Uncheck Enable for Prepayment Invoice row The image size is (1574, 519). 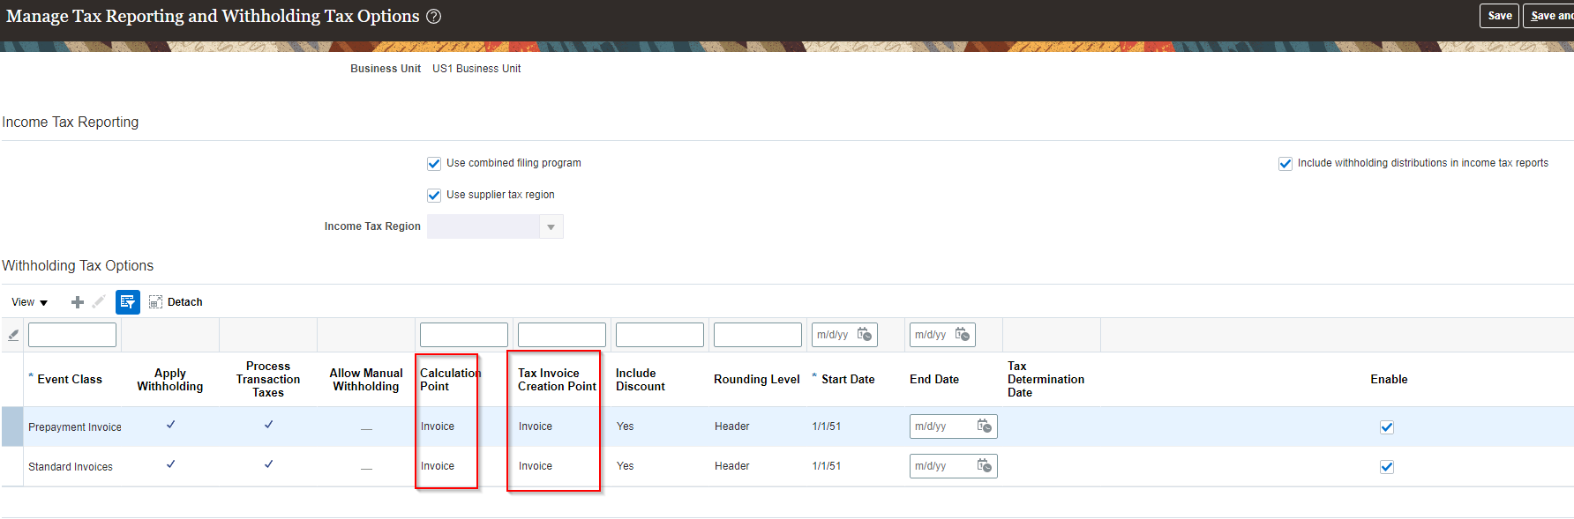pos(1387,427)
